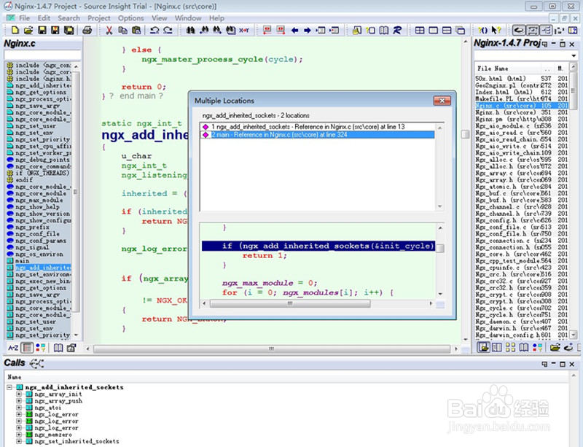Click the Go Forward blue arrow
The height and width of the screenshot is (447, 583).
click(307, 30)
